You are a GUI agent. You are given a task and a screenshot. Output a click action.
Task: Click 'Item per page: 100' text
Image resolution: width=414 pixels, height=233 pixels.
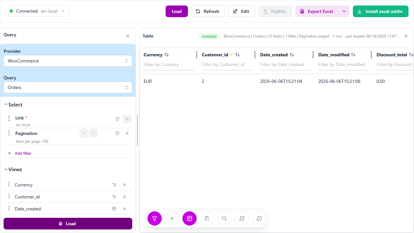coord(32,141)
